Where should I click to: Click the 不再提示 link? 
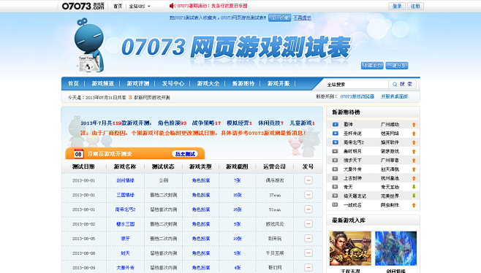(302, 18)
